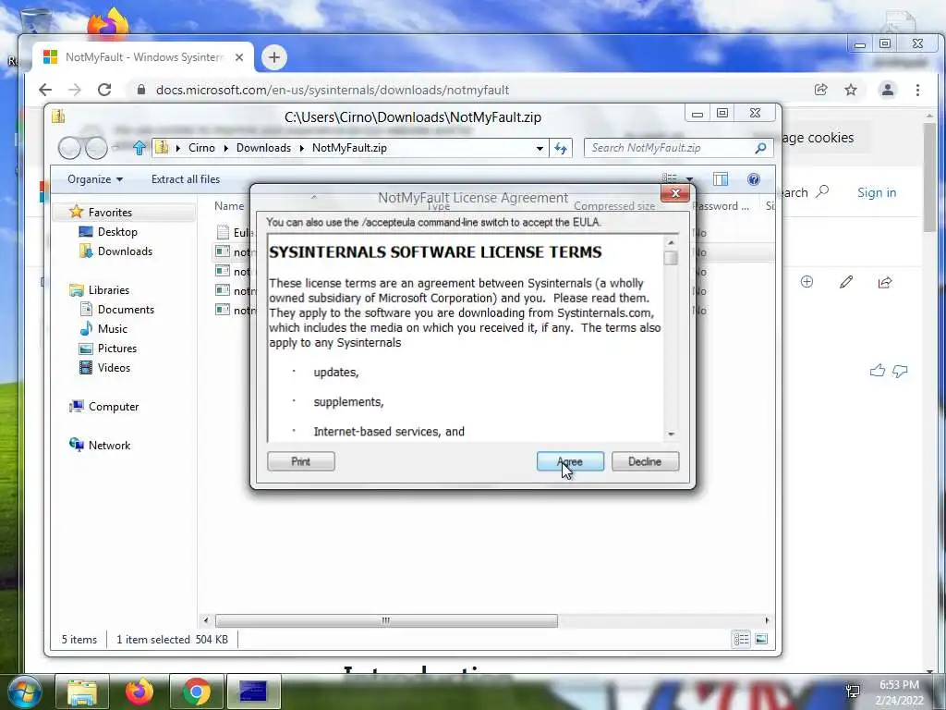This screenshot has height=710, width=946.
Task: Agree to the NotMyFault license
Action: click(x=570, y=461)
